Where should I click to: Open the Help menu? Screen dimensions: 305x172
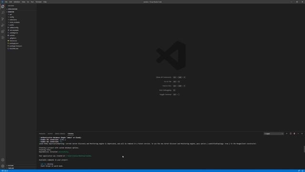pyautogui.click(x=45, y=2)
